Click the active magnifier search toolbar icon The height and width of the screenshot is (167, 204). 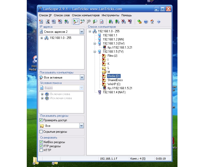(x=76, y=22)
